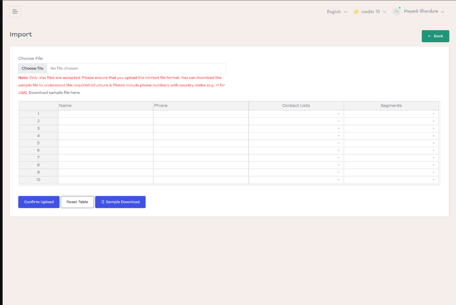This screenshot has height=305, width=456.
Task: Click Reset Table button
Action: point(77,202)
